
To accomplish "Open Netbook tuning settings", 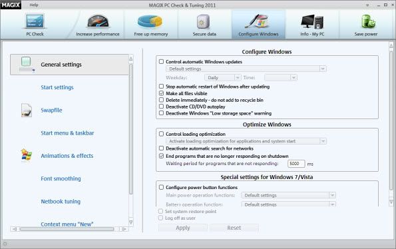I will tap(61, 201).
